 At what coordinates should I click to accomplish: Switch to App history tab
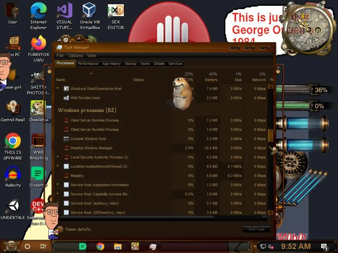(x=112, y=64)
